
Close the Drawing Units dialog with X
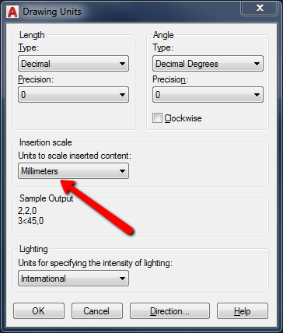click(260, 8)
